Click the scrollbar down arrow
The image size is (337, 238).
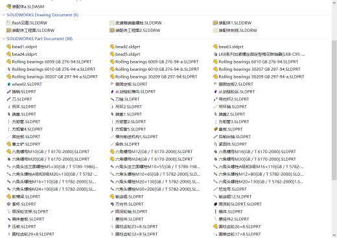(x=334, y=235)
